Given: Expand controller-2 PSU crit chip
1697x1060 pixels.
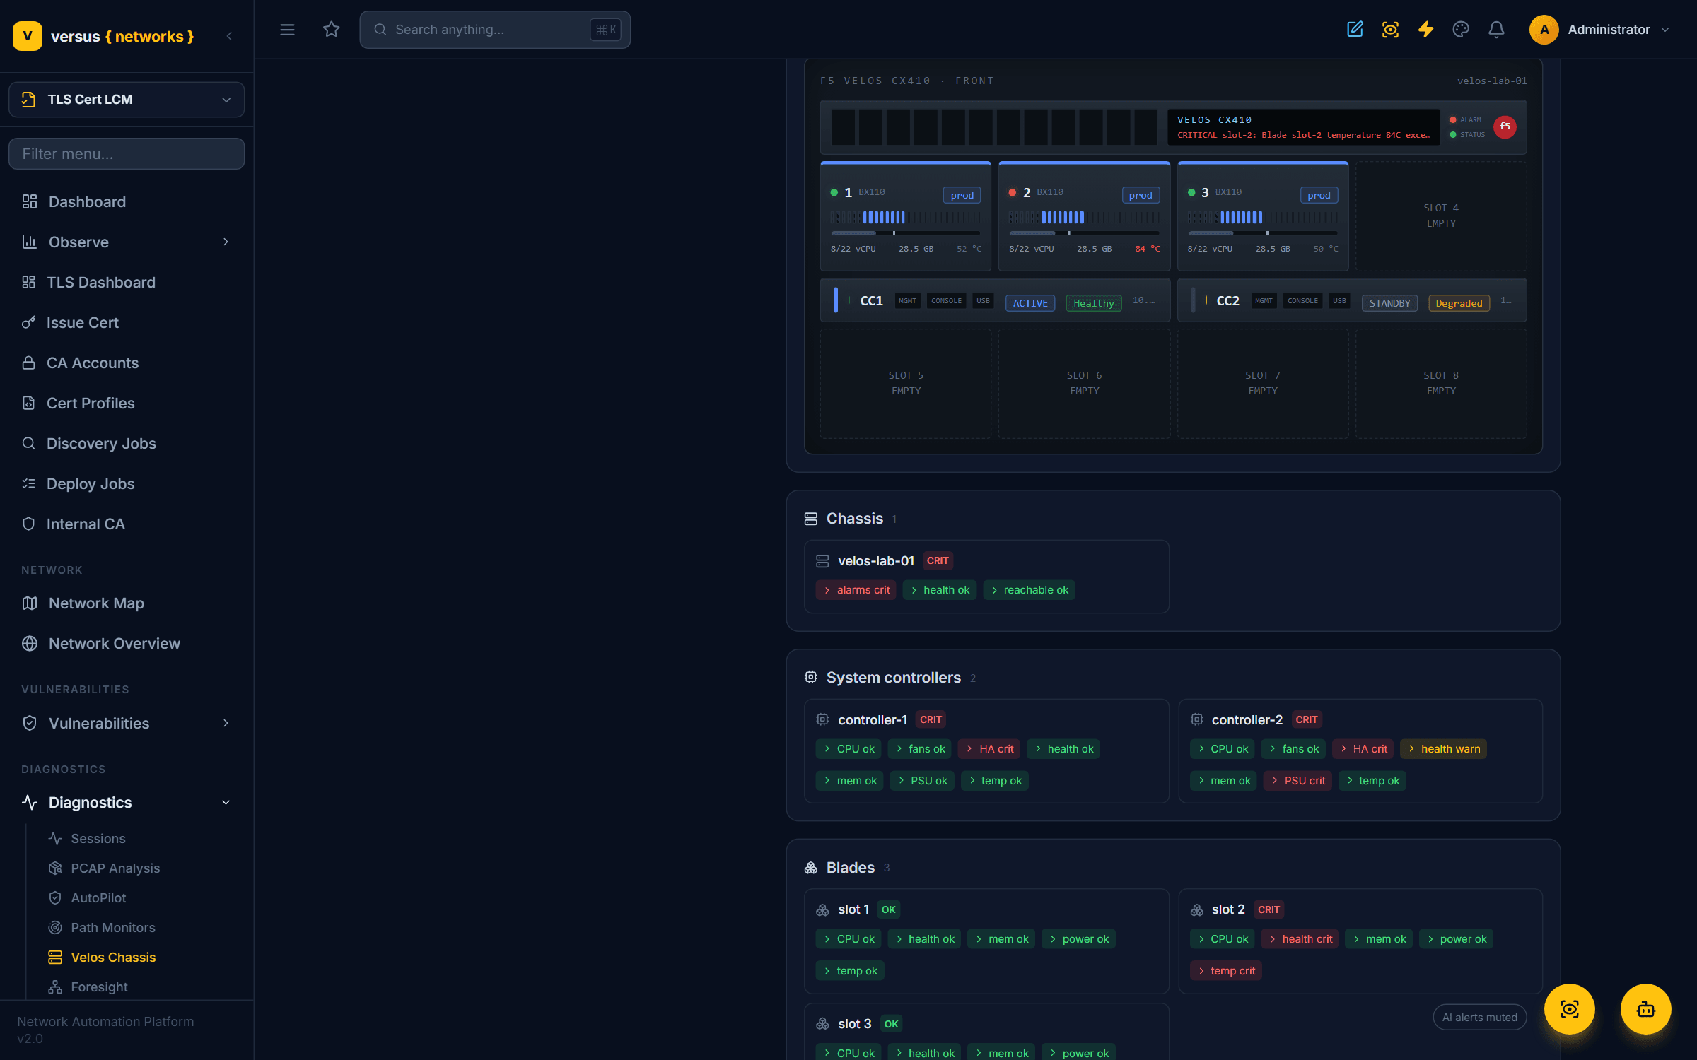Looking at the screenshot, I should (x=1297, y=781).
